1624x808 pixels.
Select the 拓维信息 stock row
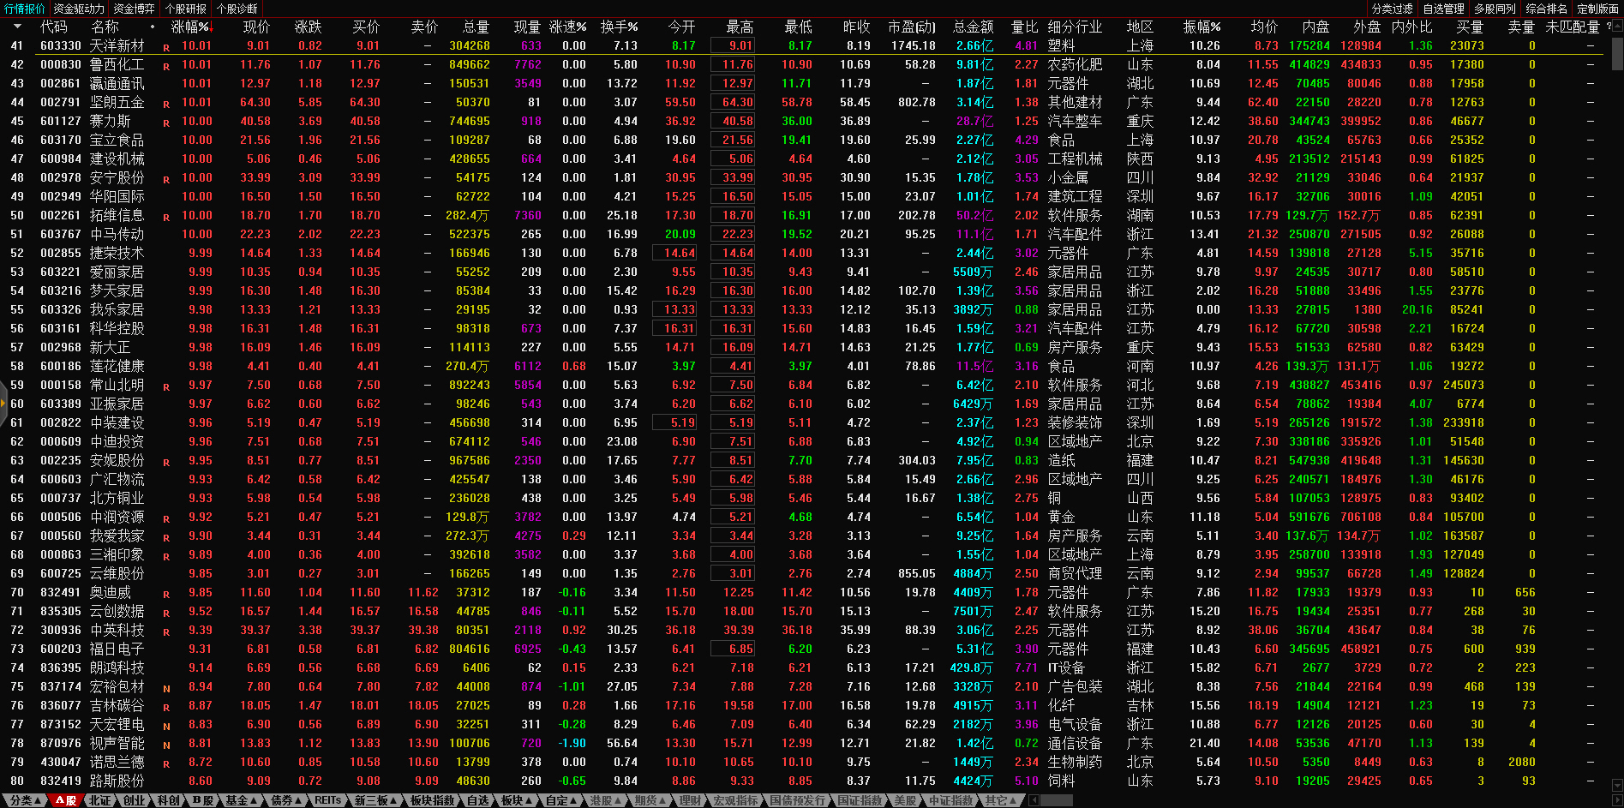117,215
